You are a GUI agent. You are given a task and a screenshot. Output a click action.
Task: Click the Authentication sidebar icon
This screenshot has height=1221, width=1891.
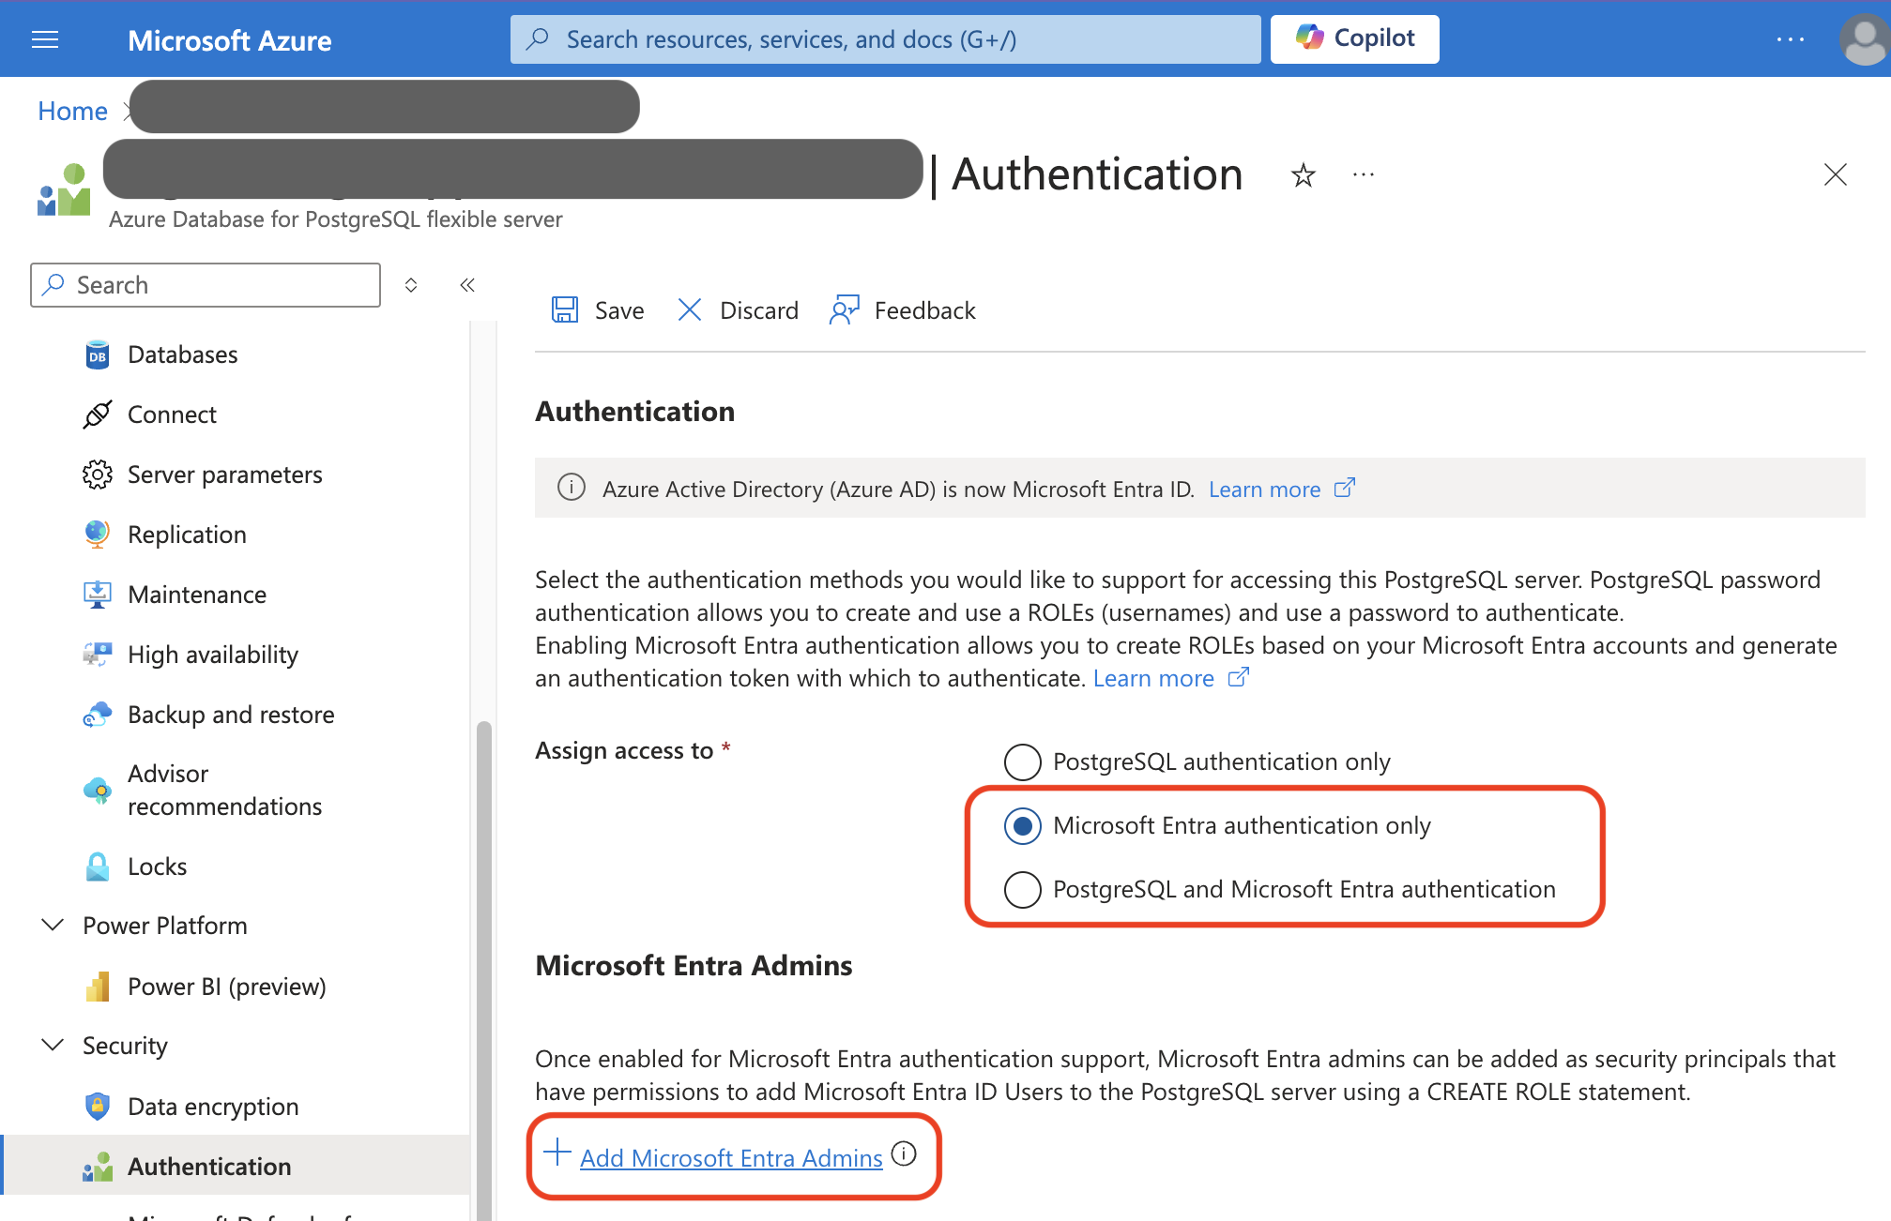coord(97,1167)
